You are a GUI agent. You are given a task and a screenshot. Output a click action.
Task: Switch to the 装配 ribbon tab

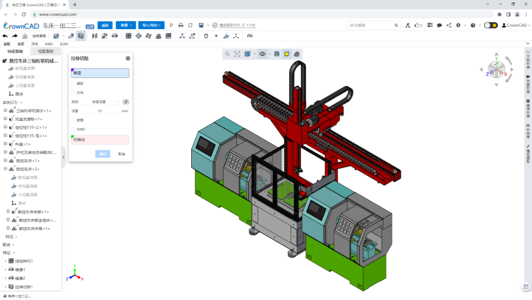pos(7,44)
